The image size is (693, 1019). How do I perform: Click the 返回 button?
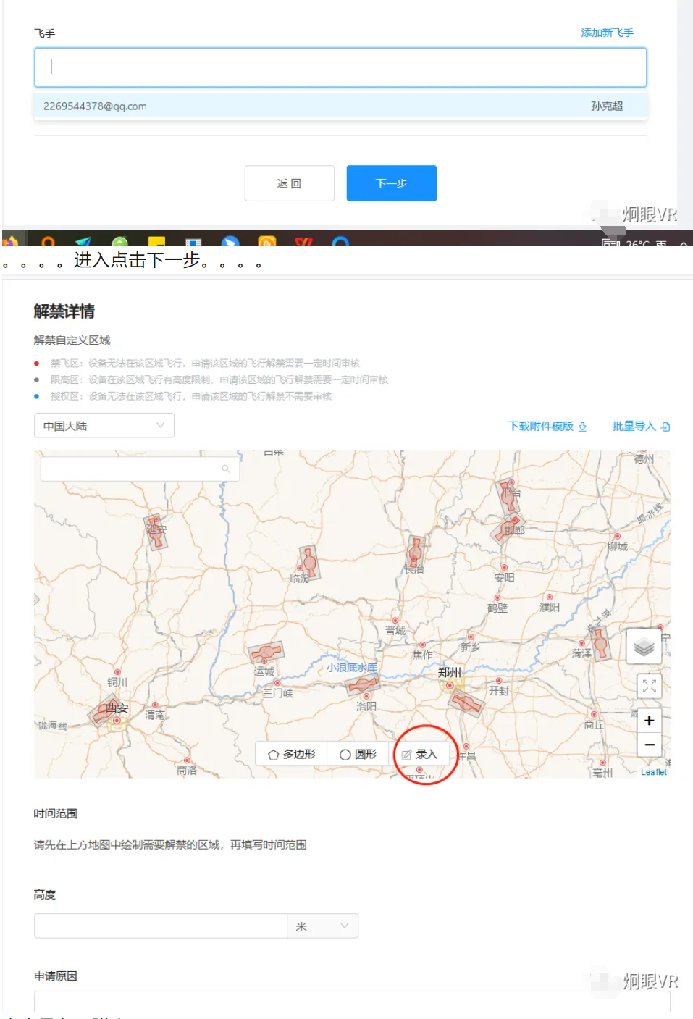coord(289,183)
